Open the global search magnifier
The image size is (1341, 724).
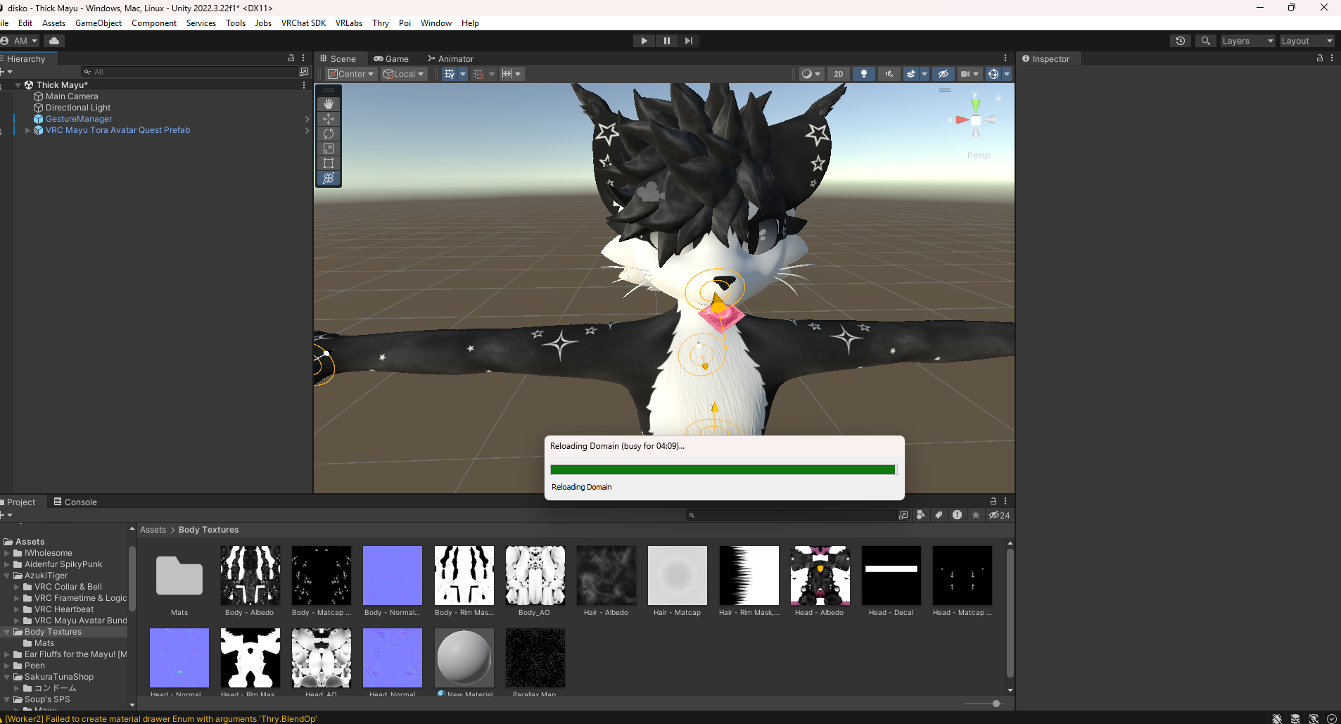point(1206,41)
